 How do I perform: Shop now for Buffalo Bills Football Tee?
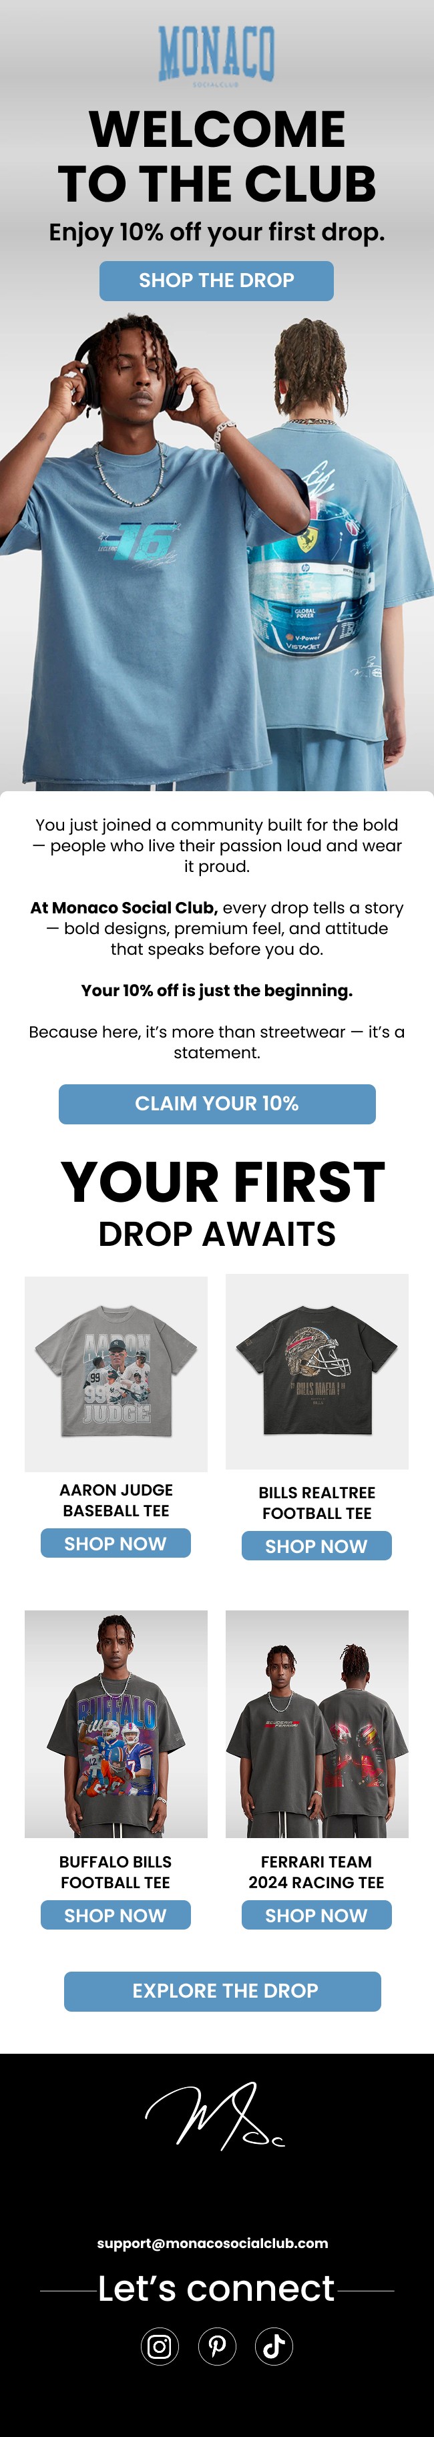(116, 1915)
